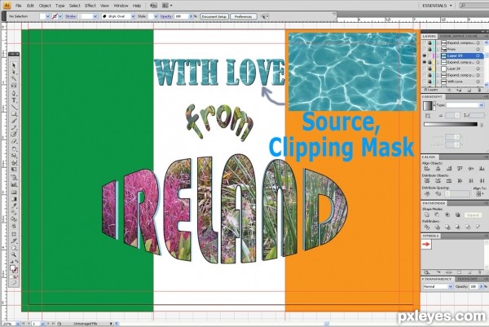Click the gradient fill preview swatch
This screenshot has width=489, height=327.
click(x=427, y=105)
